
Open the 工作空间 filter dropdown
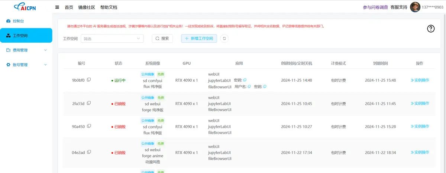[112, 38]
